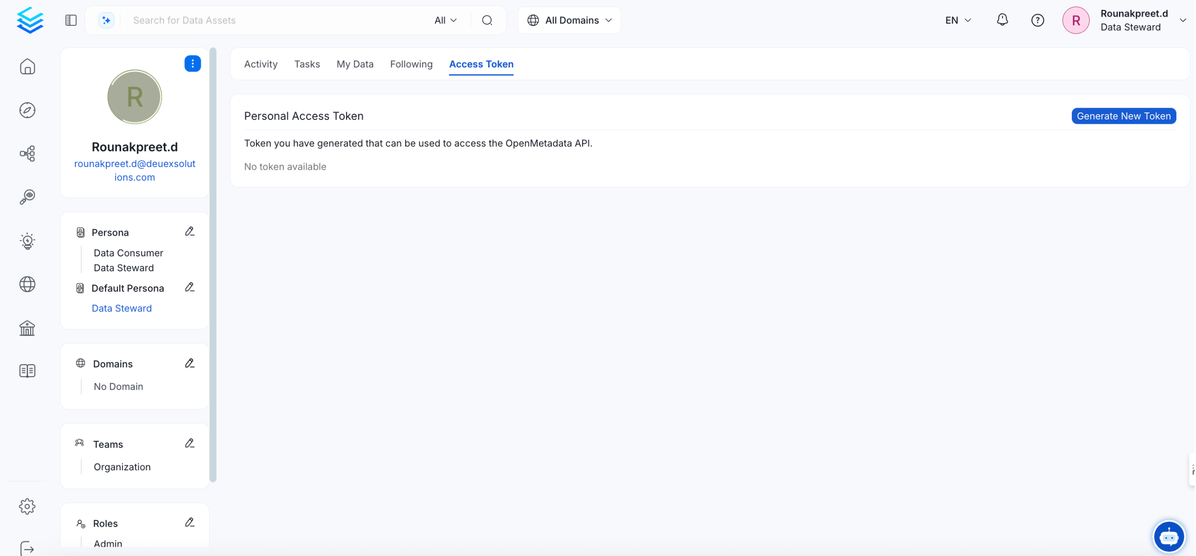1196x556 pixels.
Task: Select the Domains globe icon
Action: (x=28, y=284)
